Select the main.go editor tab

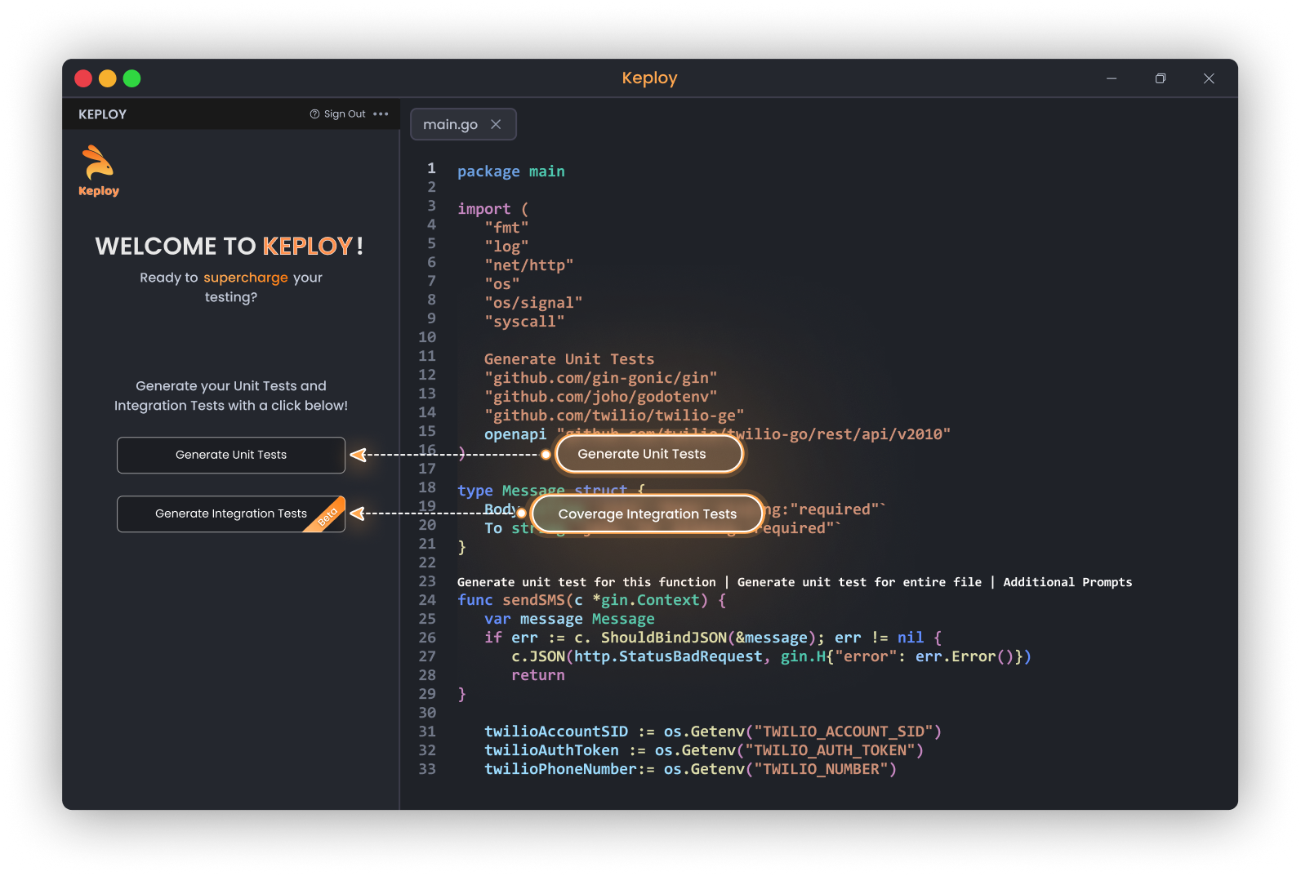click(x=463, y=124)
